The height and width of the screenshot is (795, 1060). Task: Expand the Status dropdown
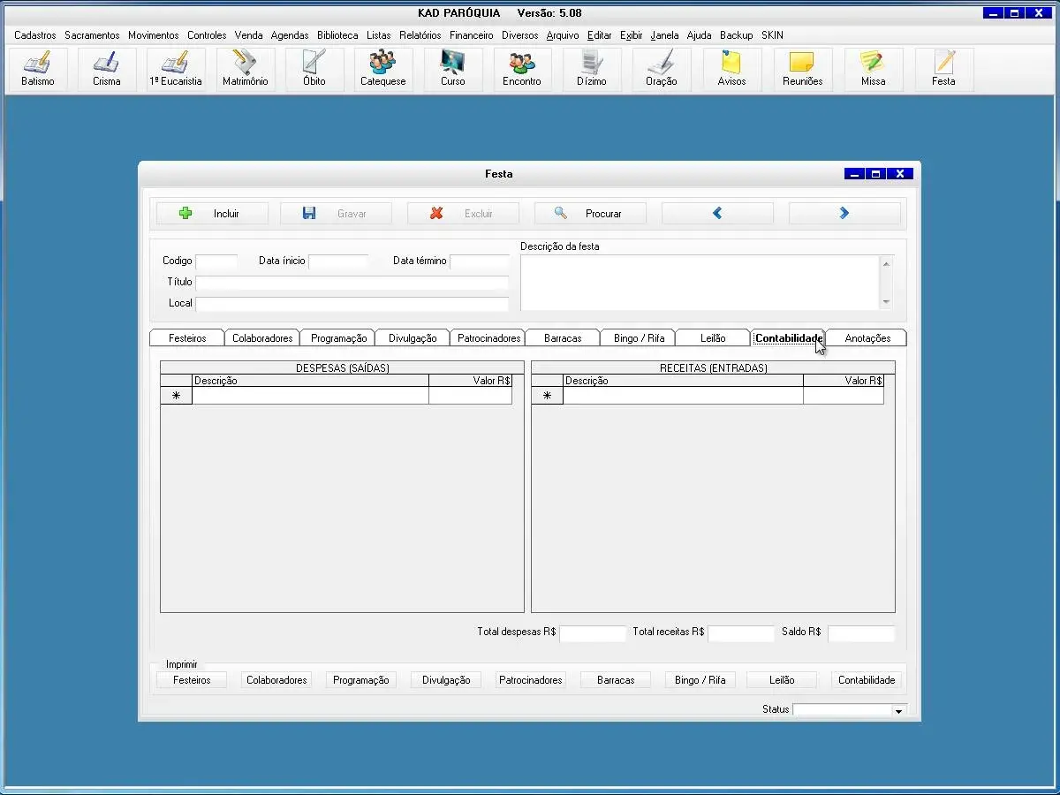899,711
